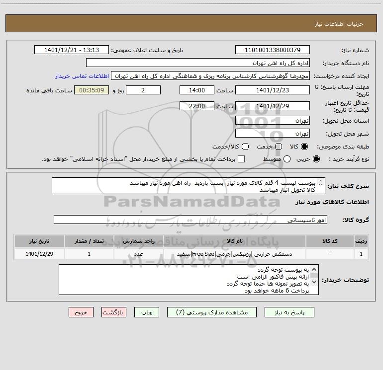Click the ردیف column header

point(361,241)
